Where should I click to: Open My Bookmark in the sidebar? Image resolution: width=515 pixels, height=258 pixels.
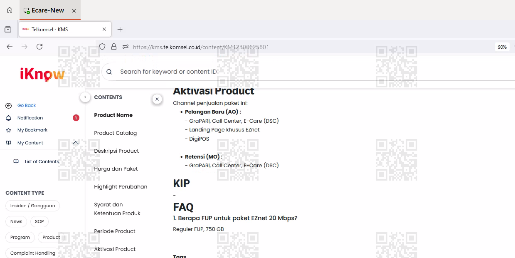coord(32,130)
